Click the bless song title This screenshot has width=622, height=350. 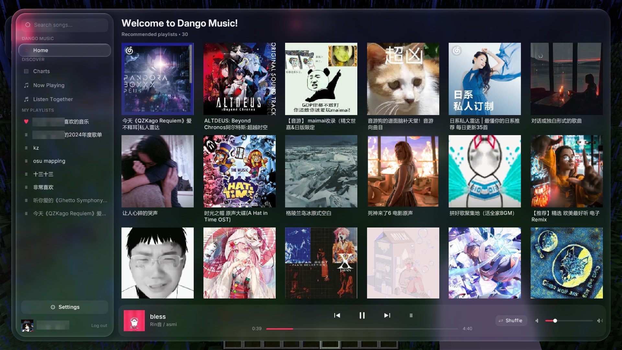point(158,317)
